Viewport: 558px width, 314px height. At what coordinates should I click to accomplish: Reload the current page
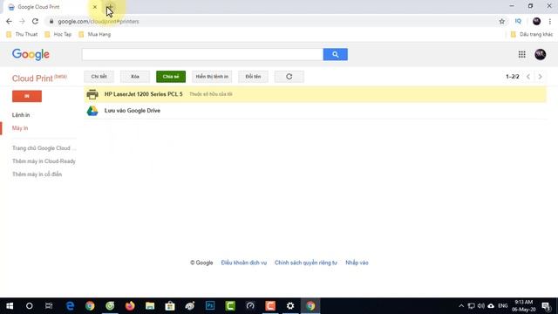tap(35, 21)
